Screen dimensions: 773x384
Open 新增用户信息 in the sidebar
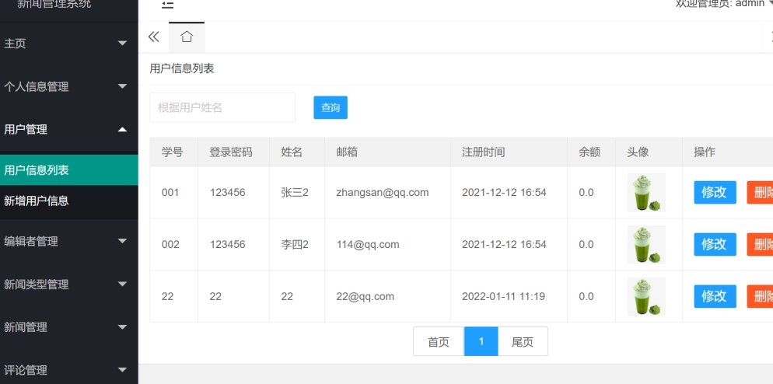tap(69, 201)
